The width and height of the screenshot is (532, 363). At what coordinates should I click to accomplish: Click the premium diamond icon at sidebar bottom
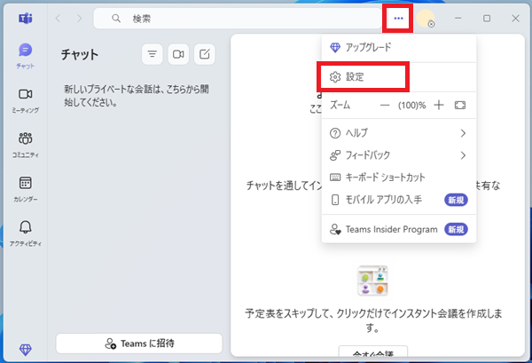click(26, 349)
